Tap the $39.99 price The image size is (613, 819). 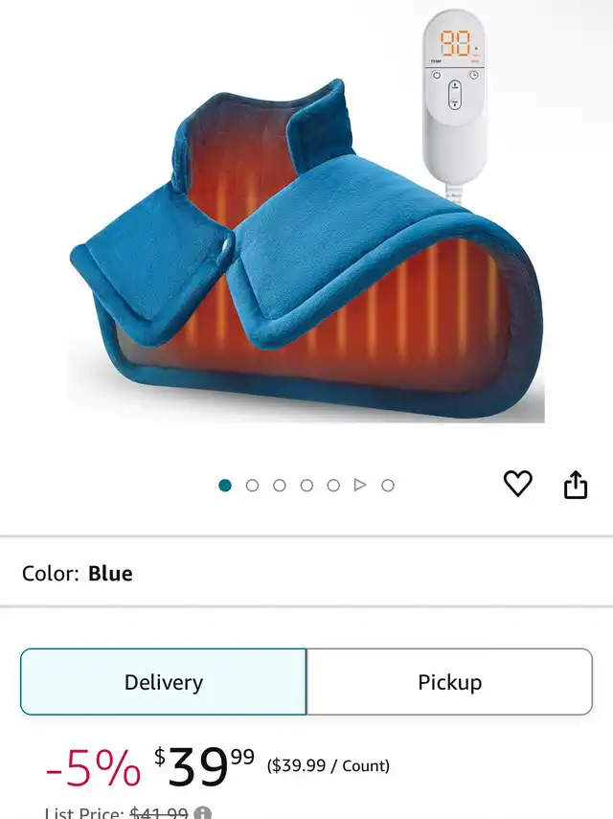[x=204, y=766]
